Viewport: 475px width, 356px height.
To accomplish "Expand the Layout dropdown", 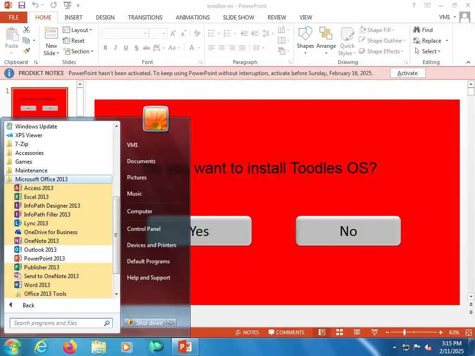I will (77, 30).
